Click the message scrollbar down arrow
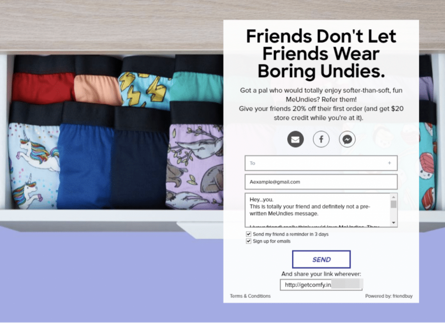 point(393,223)
